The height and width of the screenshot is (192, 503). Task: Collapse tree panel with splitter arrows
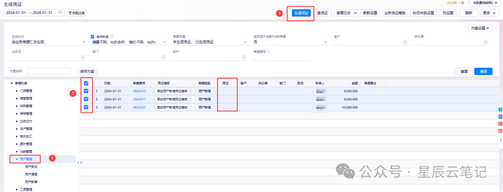click(78, 163)
